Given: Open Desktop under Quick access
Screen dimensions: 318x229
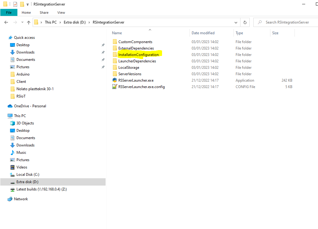Looking at the screenshot, I should click(23, 45).
